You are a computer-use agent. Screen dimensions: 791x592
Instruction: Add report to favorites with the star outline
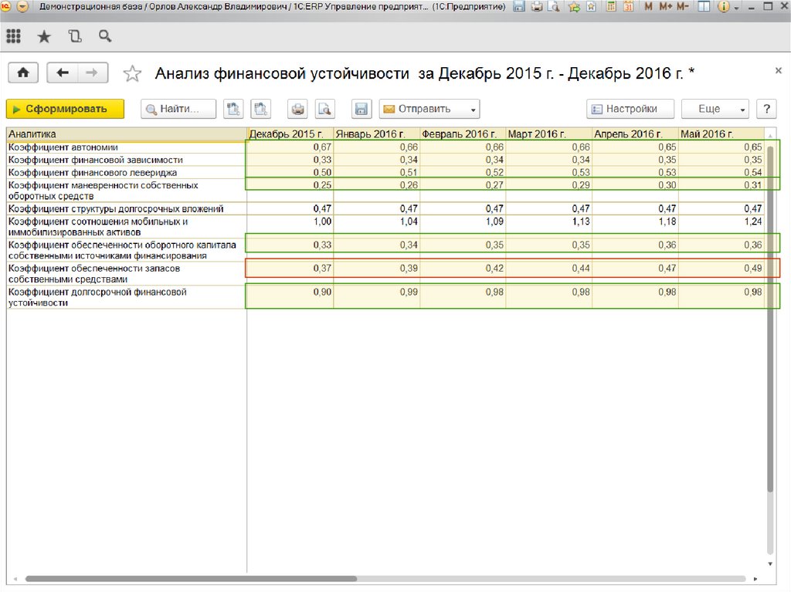[x=133, y=73]
